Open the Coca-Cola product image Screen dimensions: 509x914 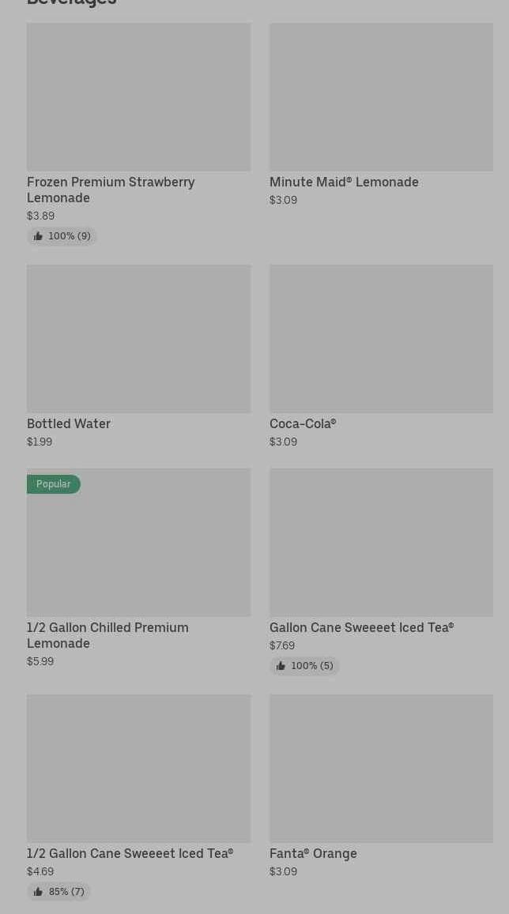381,339
